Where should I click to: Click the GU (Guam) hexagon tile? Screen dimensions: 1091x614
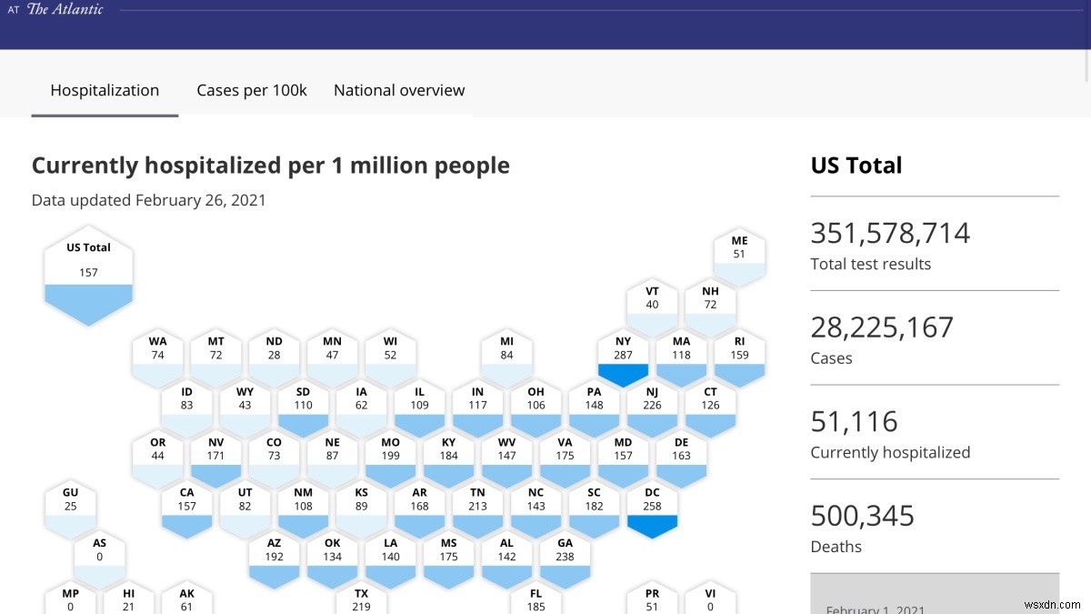pyautogui.click(x=70, y=500)
